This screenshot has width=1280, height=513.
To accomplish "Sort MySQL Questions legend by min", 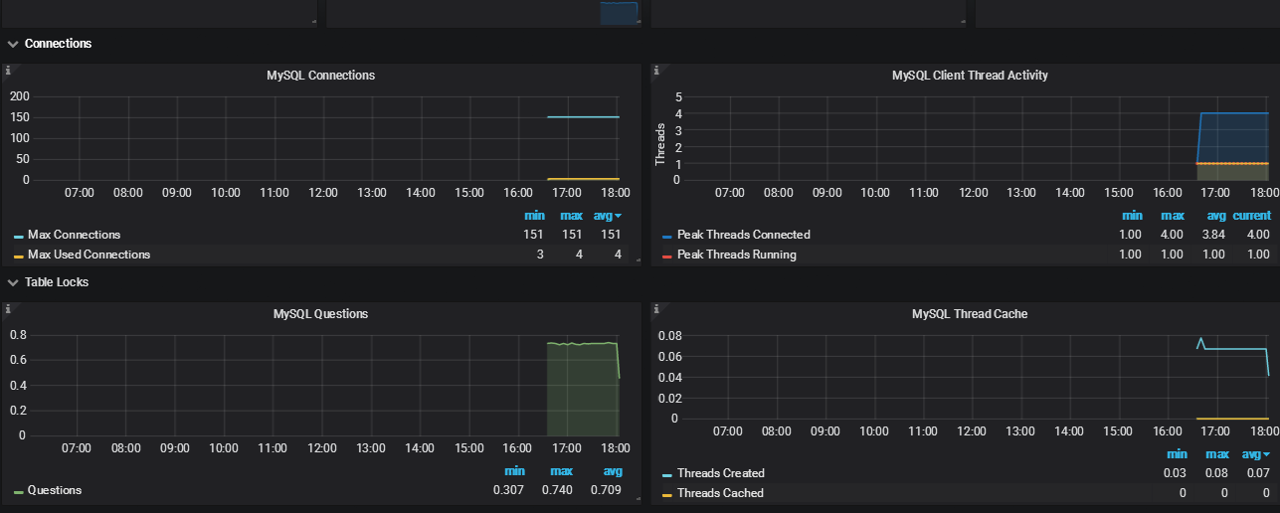I will point(514,471).
